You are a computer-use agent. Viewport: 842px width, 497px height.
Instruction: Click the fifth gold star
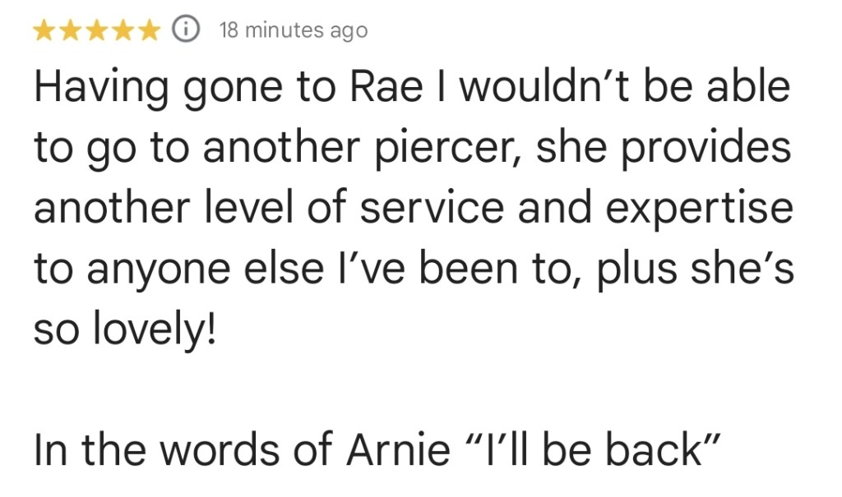[149, 30]
